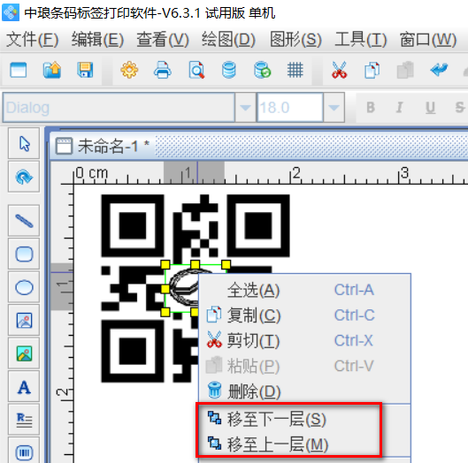Choose 删除(D) in the context menu
Screen dimensions: 468x463
click(305, 391)
